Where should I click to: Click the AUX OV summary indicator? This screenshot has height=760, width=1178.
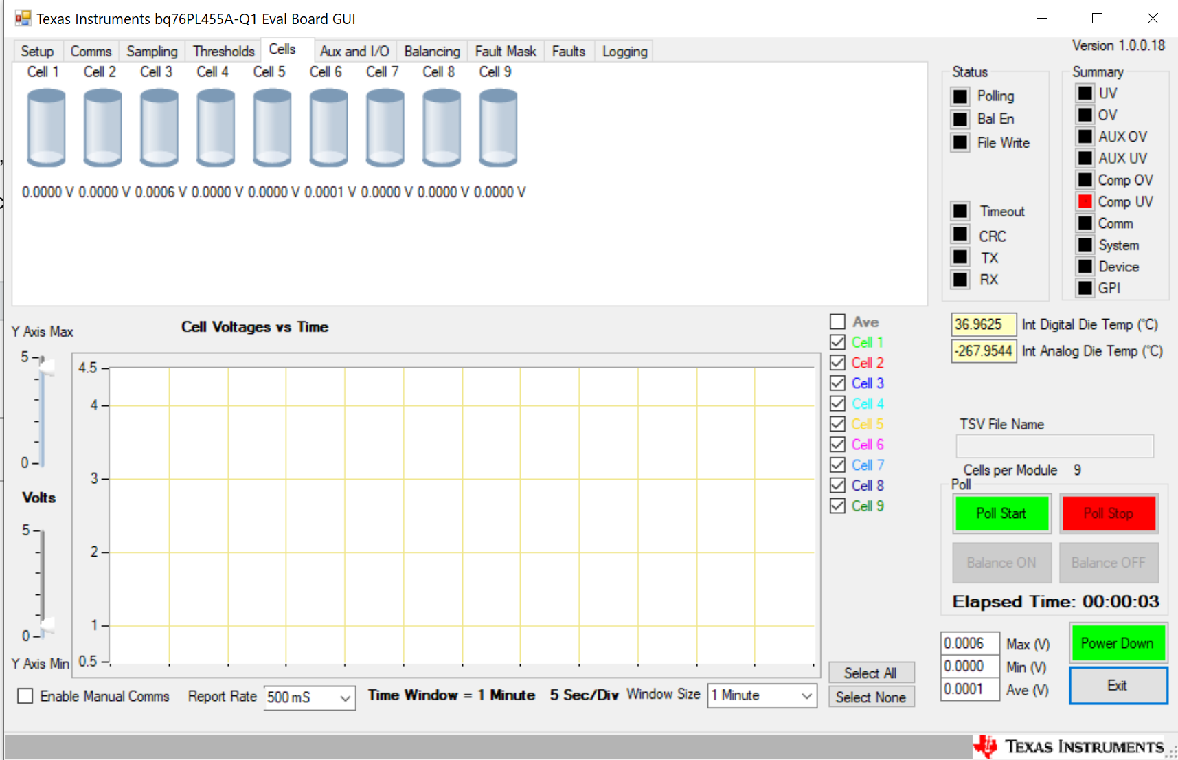tap(1085, 136)
